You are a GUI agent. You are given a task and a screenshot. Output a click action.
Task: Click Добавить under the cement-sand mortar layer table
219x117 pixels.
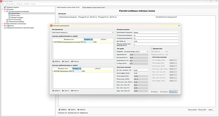pos(56,61)
